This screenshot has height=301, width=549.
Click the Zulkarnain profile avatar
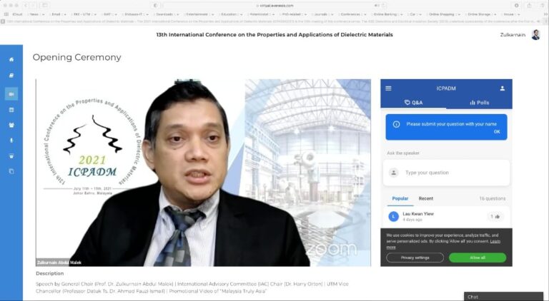coord(535,34)
